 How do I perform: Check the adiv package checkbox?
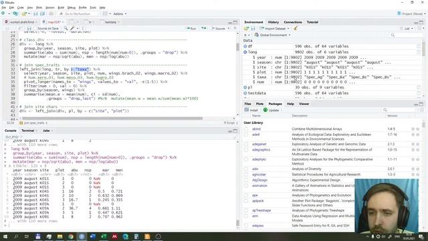click(246, 169)
